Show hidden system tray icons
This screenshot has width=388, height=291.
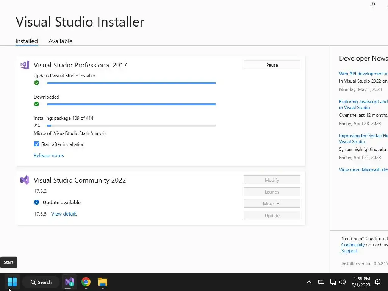click(309, 282)
